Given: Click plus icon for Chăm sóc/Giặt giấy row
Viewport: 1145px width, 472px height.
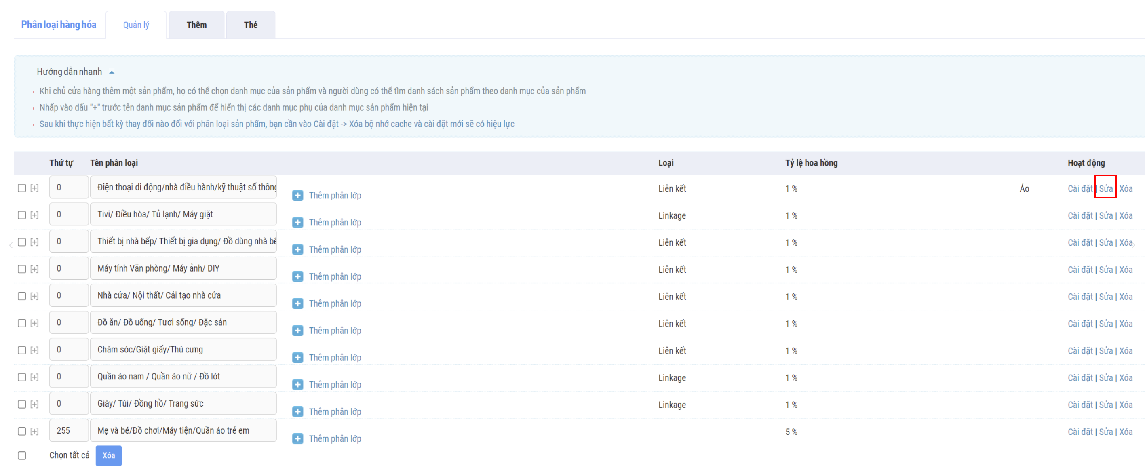Looking at the screenshot, I should [x=297, y=358].
